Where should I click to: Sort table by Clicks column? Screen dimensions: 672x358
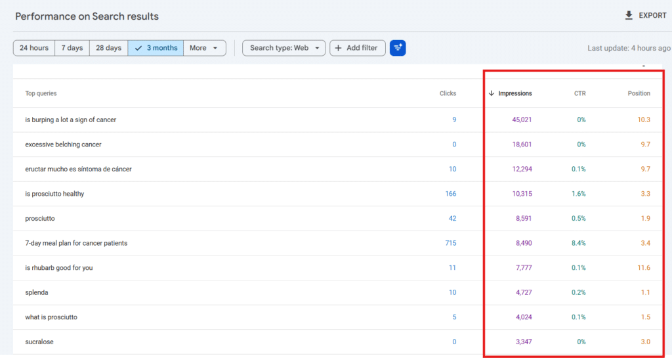coord(448,93)
